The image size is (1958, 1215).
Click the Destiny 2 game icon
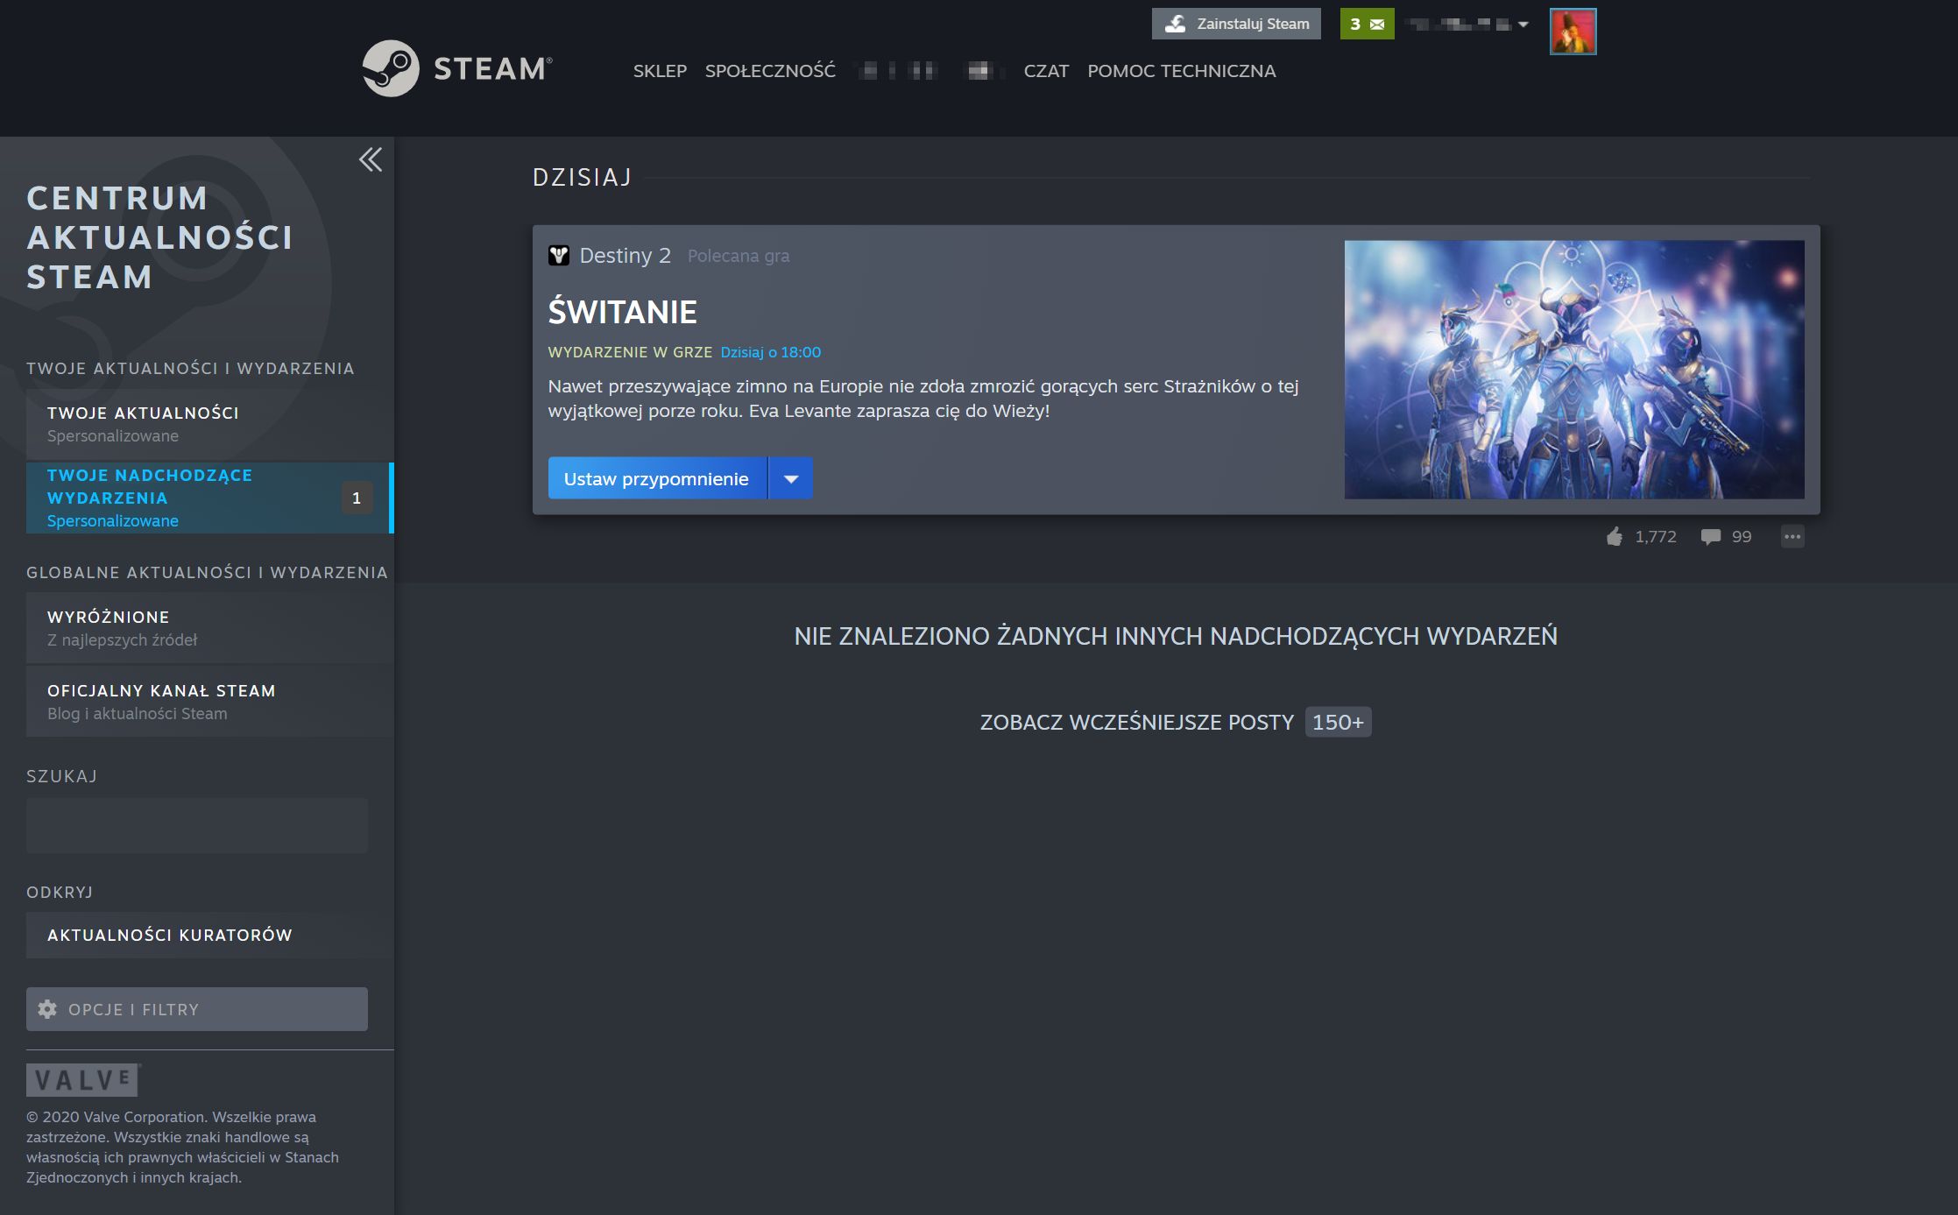[x=559, y=256]
